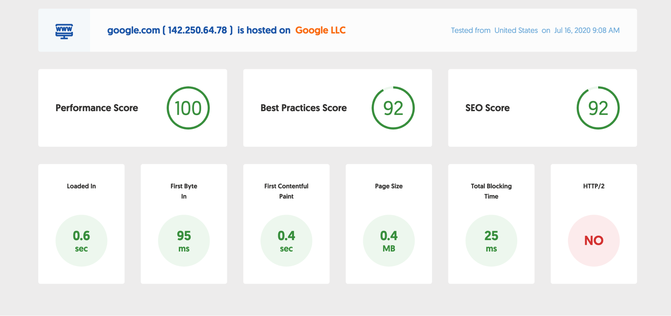This screenshot has width=671, height=316.
Task: Click the Page Size circle
Action: point(388,240)
